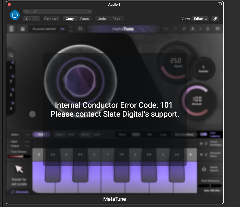Click the Paste button
Viewport: 240px width, 207px height.
tap(85, 19)
